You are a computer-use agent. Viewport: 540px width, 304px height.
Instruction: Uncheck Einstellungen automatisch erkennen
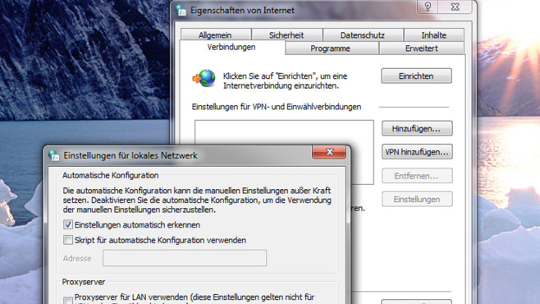tap(68, 225)
